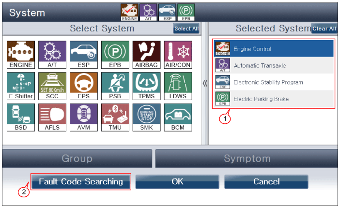Pick the E-Shifter system icon
The height and width of the screenshot is (207, 339).
[21, 86]
